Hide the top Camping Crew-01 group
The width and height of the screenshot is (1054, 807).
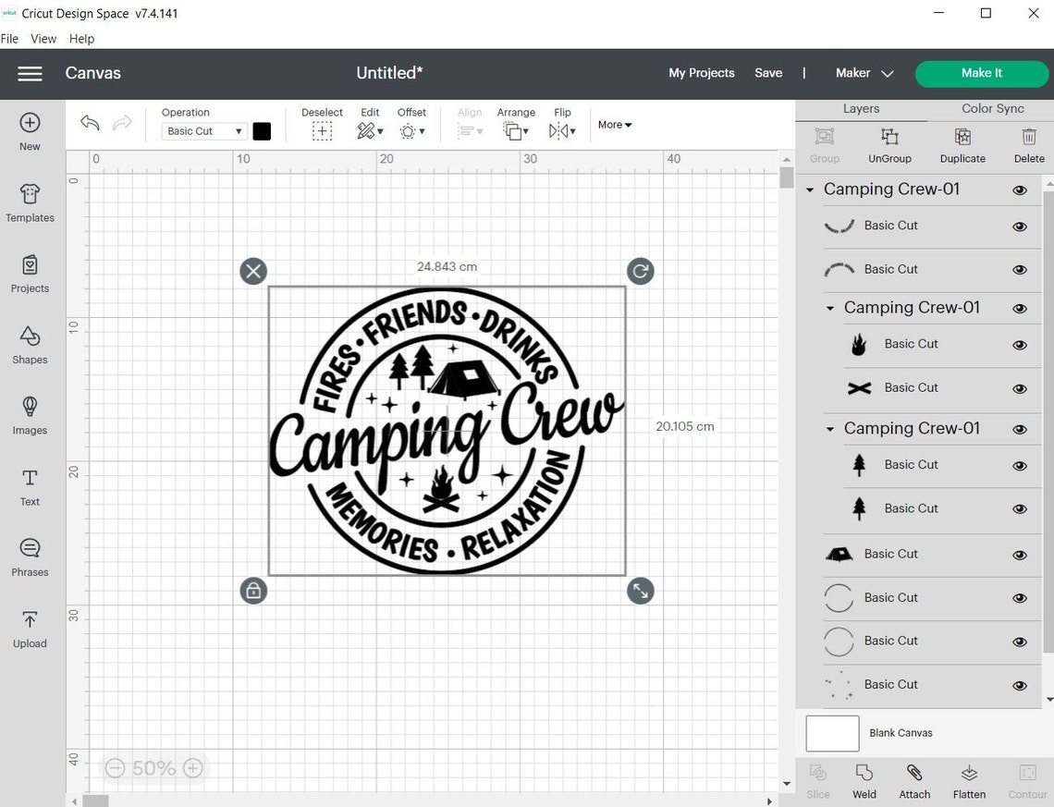click(1019, 190)
